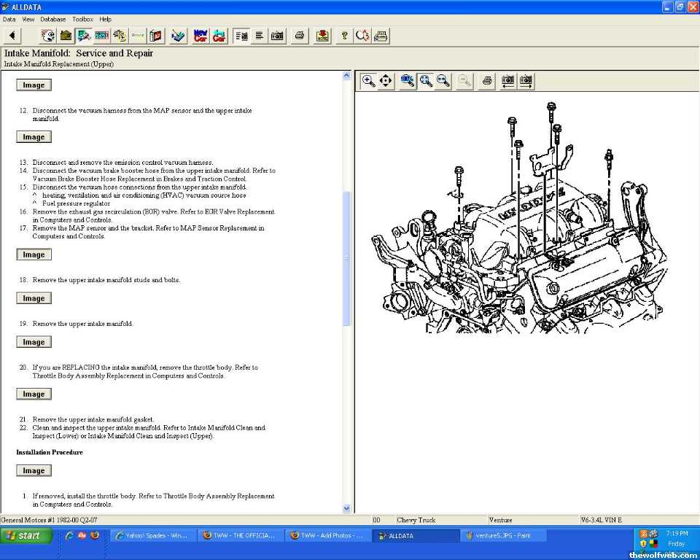Open the View menu
700x560 pixels.
point(28,19)
